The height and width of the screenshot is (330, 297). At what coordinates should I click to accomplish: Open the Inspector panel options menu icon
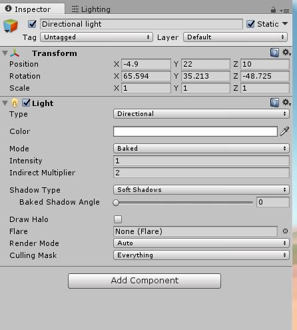[x=284, y=11]
